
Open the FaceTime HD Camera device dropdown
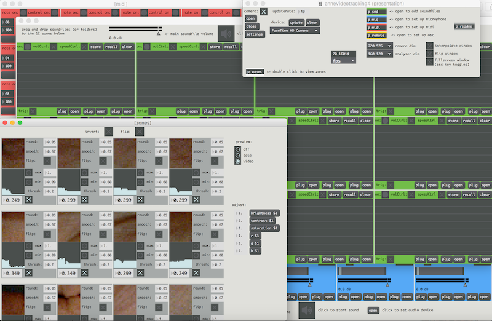(x=295, y=30)
